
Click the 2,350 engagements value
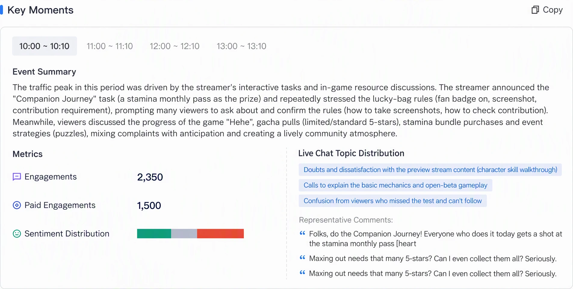click(x=150, y=177)
